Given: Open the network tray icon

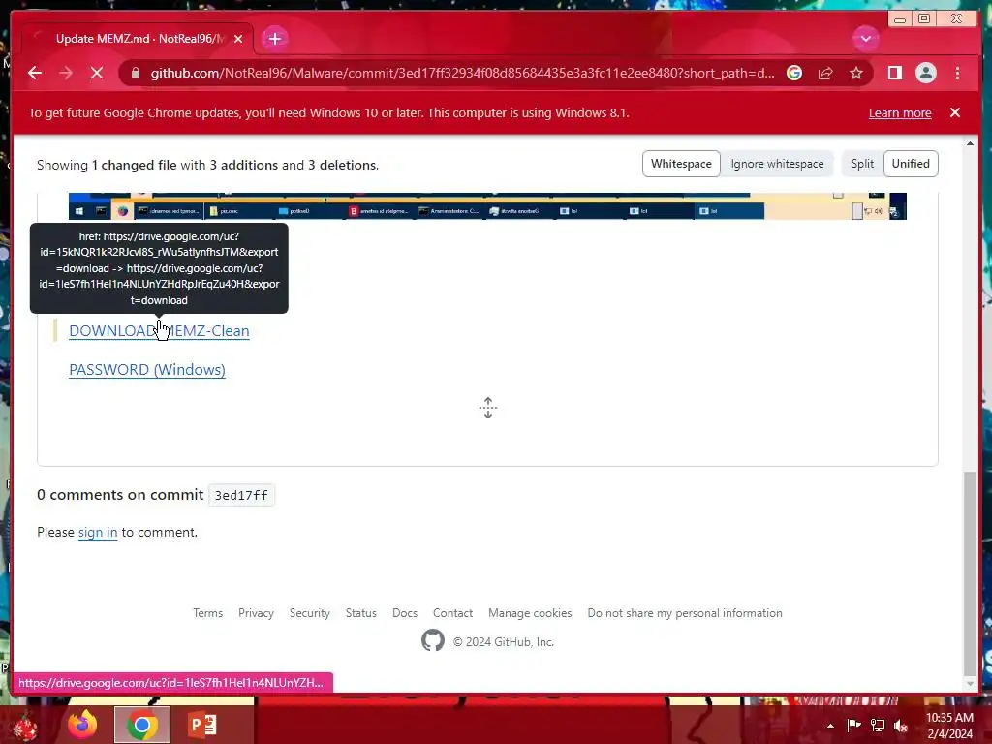Looking at the screenshot, I should (878, 726).
